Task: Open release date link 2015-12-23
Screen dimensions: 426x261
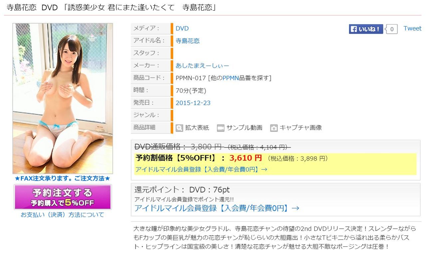Action: [193, 103]
